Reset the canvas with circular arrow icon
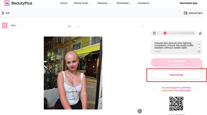Image resolution: width=207 pixels, height=115 pixels. pos(143,27)
